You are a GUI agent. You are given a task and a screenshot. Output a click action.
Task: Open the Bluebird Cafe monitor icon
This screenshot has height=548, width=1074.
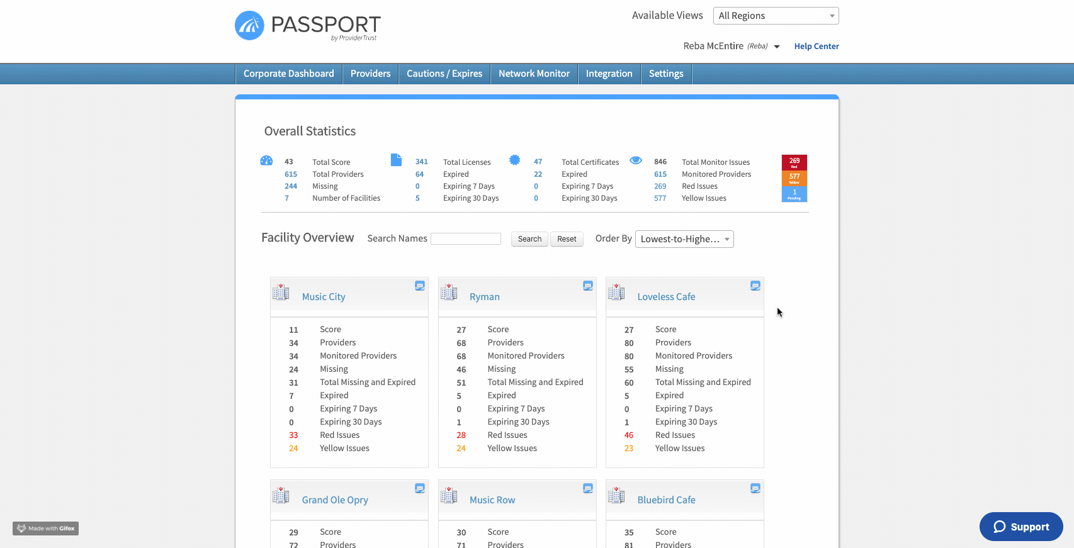(x=755, y=488)
